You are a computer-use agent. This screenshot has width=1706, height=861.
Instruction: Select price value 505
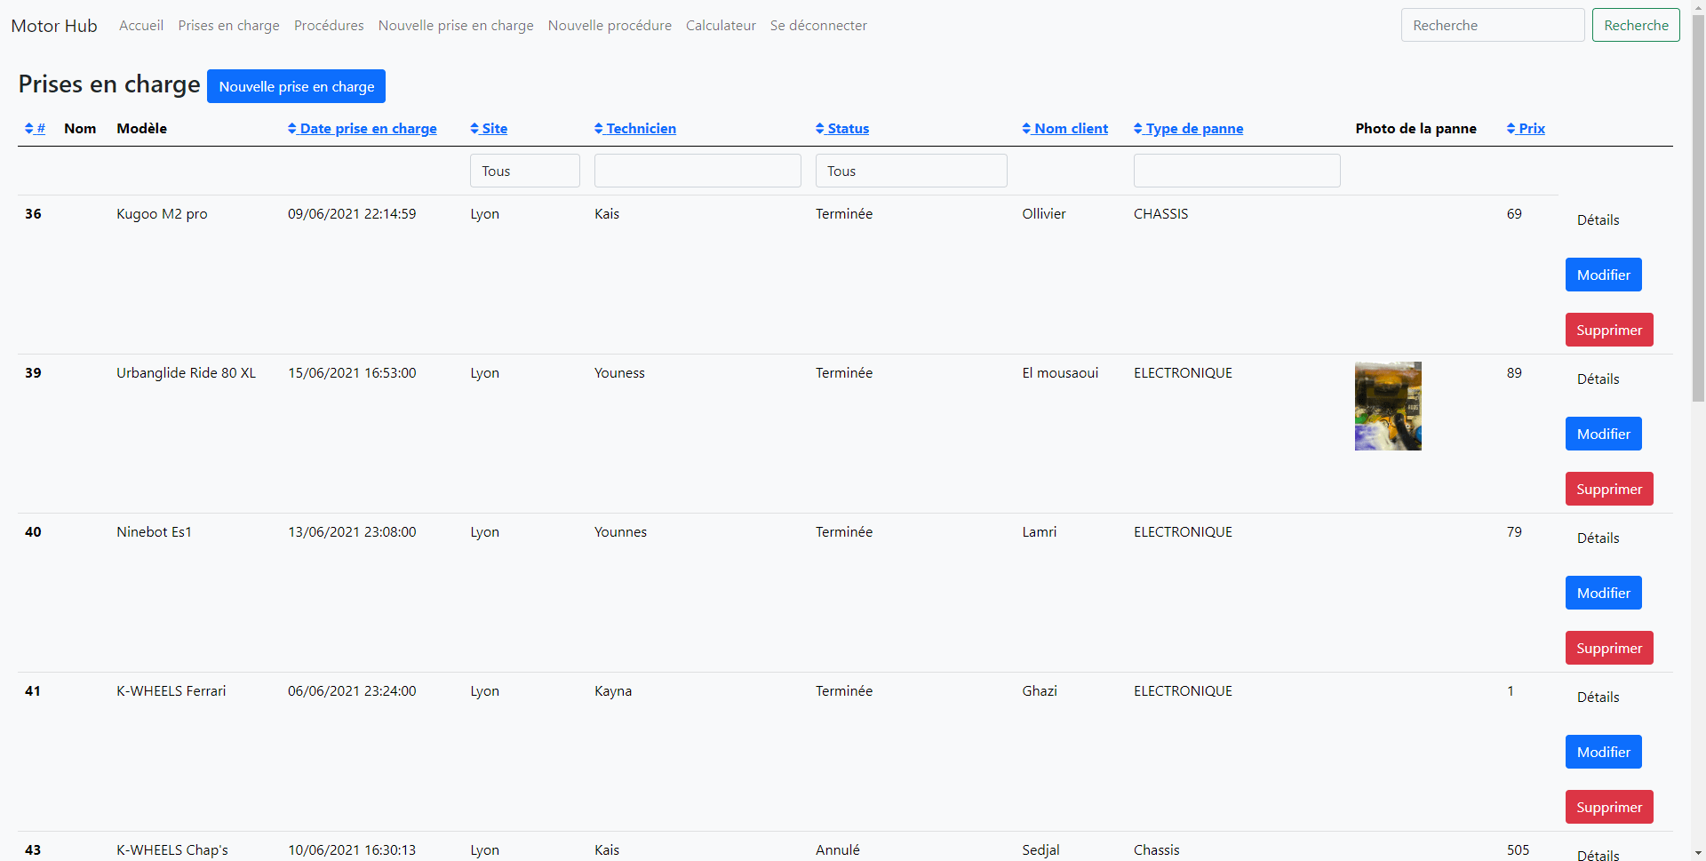pyautogui.click(x=1518, y=850)
